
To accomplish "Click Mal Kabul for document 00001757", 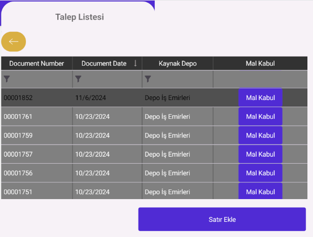I will 260,154.
